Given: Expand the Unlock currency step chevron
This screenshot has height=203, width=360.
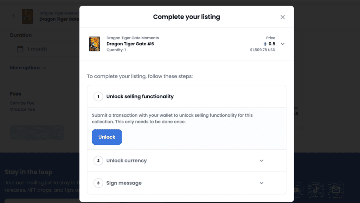Looking at the screenshot, I should pyautogui.click(x=261, y=161).
